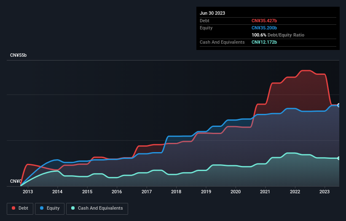Click the CN¥55b y-axis label

(18, 55)
